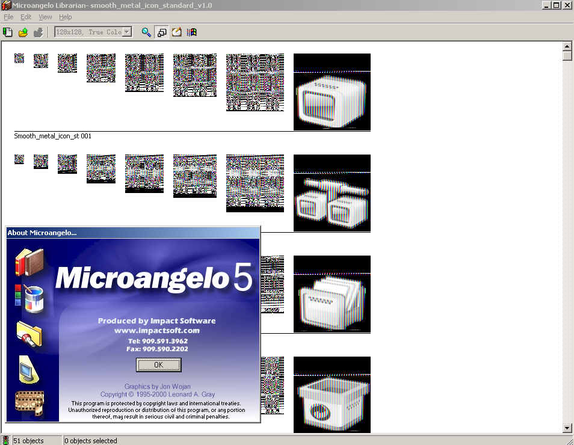Close the Microangelo Librarian window

pyautogui.click(x=567, y=5)
